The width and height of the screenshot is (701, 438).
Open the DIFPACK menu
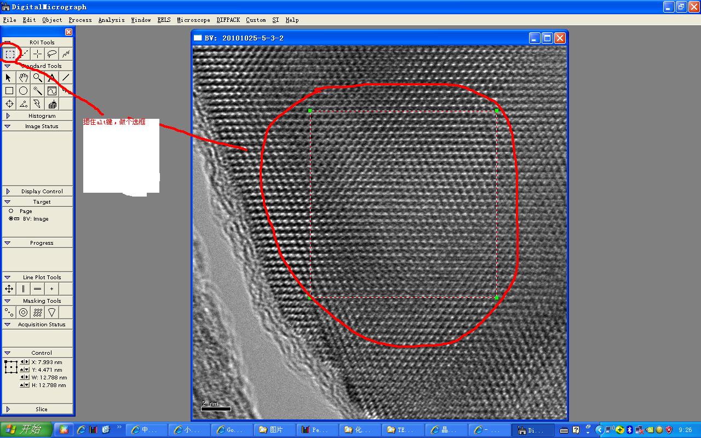click(228, 20)
